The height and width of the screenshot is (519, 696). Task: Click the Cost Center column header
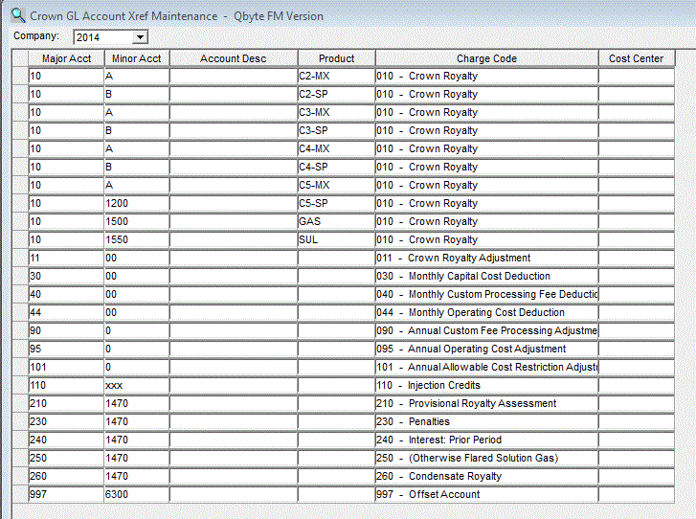point(636,58)
